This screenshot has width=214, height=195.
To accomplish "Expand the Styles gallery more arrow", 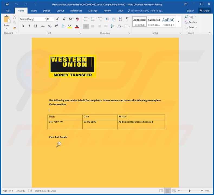I will [179, 21].
